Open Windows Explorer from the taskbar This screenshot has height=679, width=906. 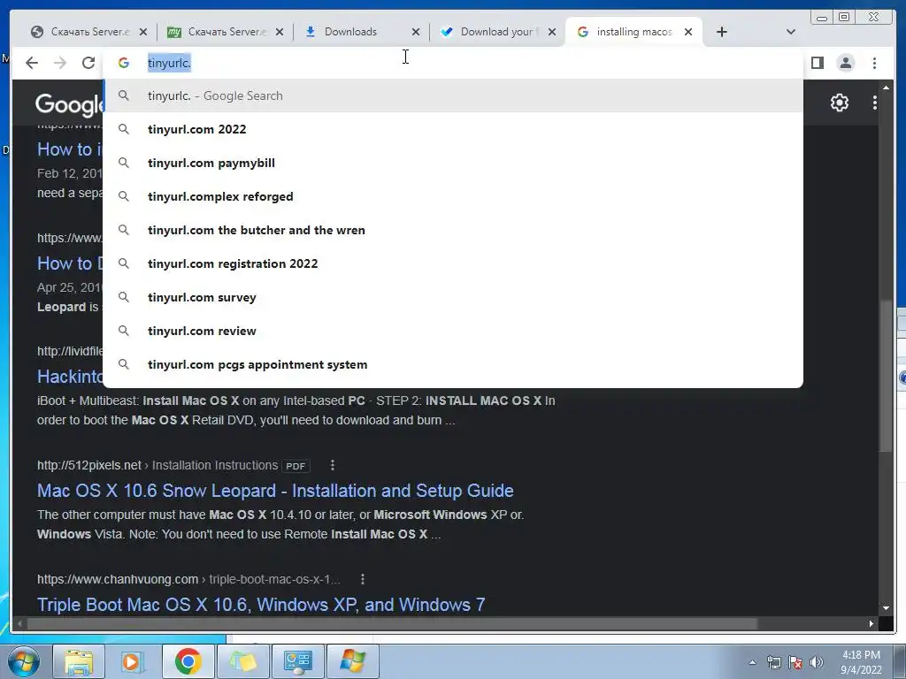(x=78, y=661)
